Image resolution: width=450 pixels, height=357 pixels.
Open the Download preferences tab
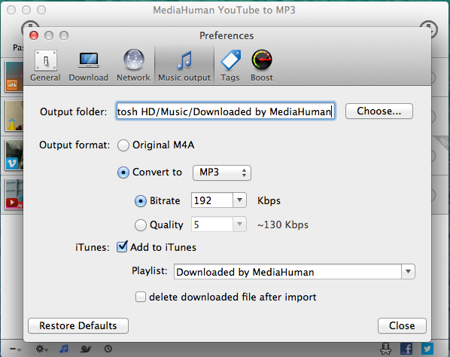click(88, 66)
